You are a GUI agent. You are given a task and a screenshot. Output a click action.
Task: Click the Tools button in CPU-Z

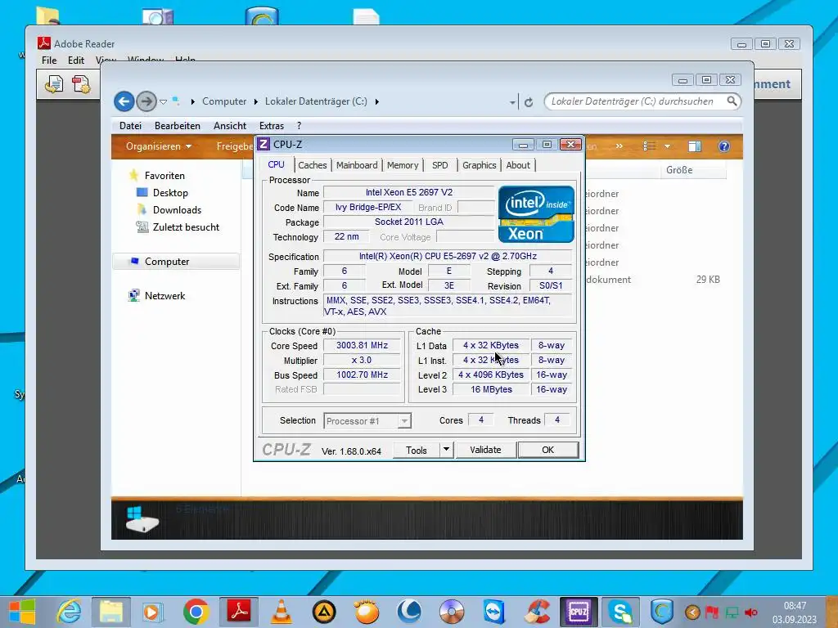(x=417, y=451)
